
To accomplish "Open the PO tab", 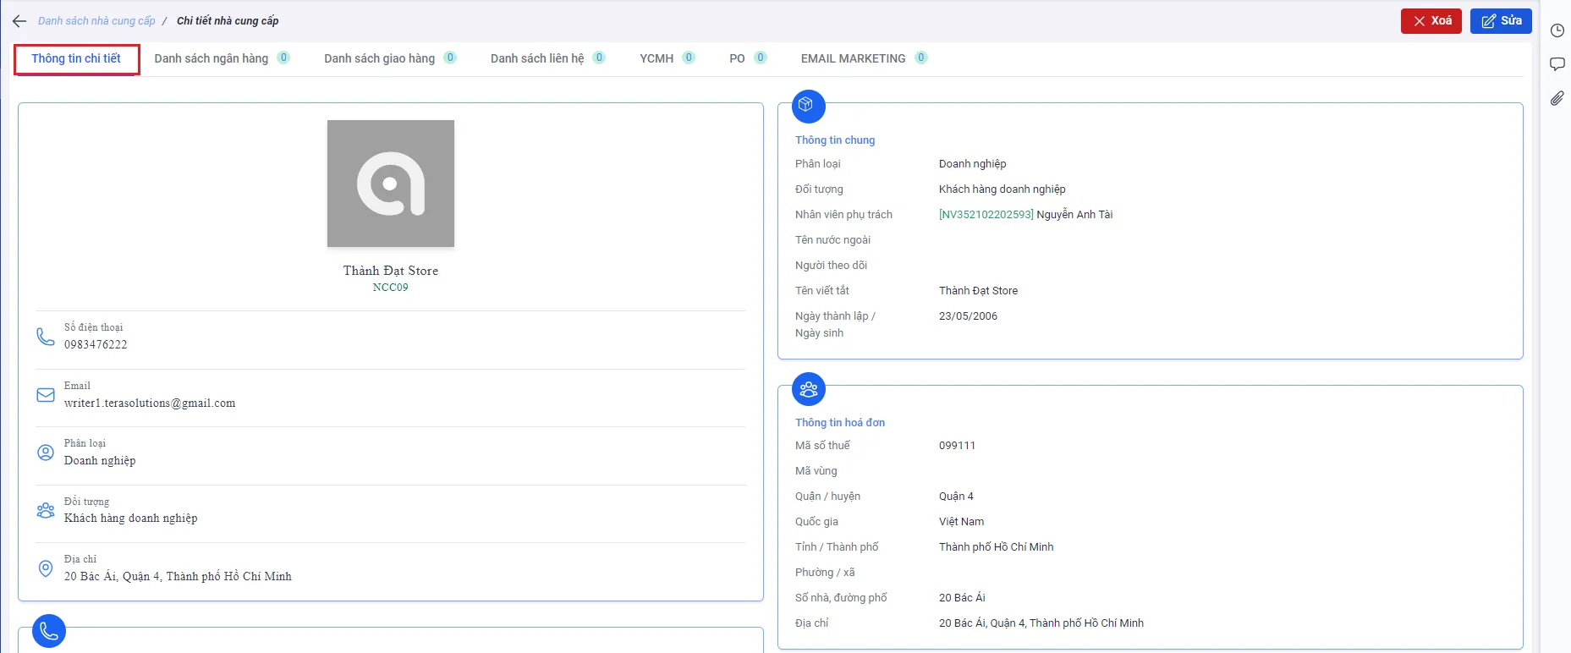I will tap(748, 58).
